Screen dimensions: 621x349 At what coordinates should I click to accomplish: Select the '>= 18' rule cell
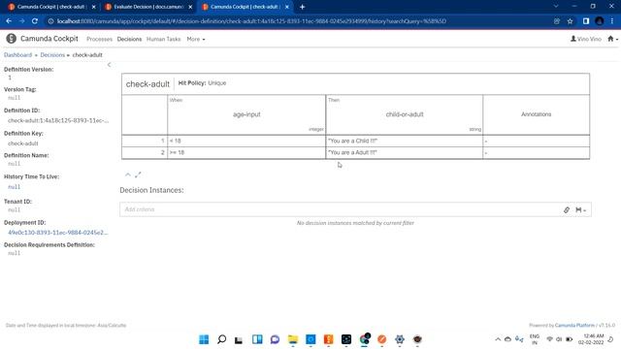coord(246,152)
